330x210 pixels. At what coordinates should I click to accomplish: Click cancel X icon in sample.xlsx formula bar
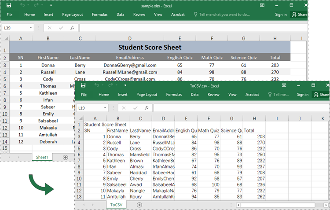coord(49,28)
